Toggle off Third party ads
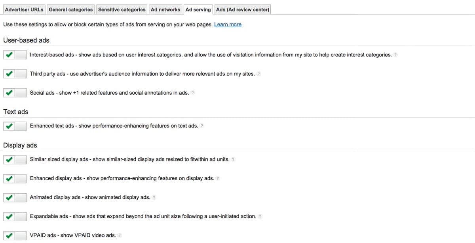This screenshot has height=243, width=475. (15, 74)
